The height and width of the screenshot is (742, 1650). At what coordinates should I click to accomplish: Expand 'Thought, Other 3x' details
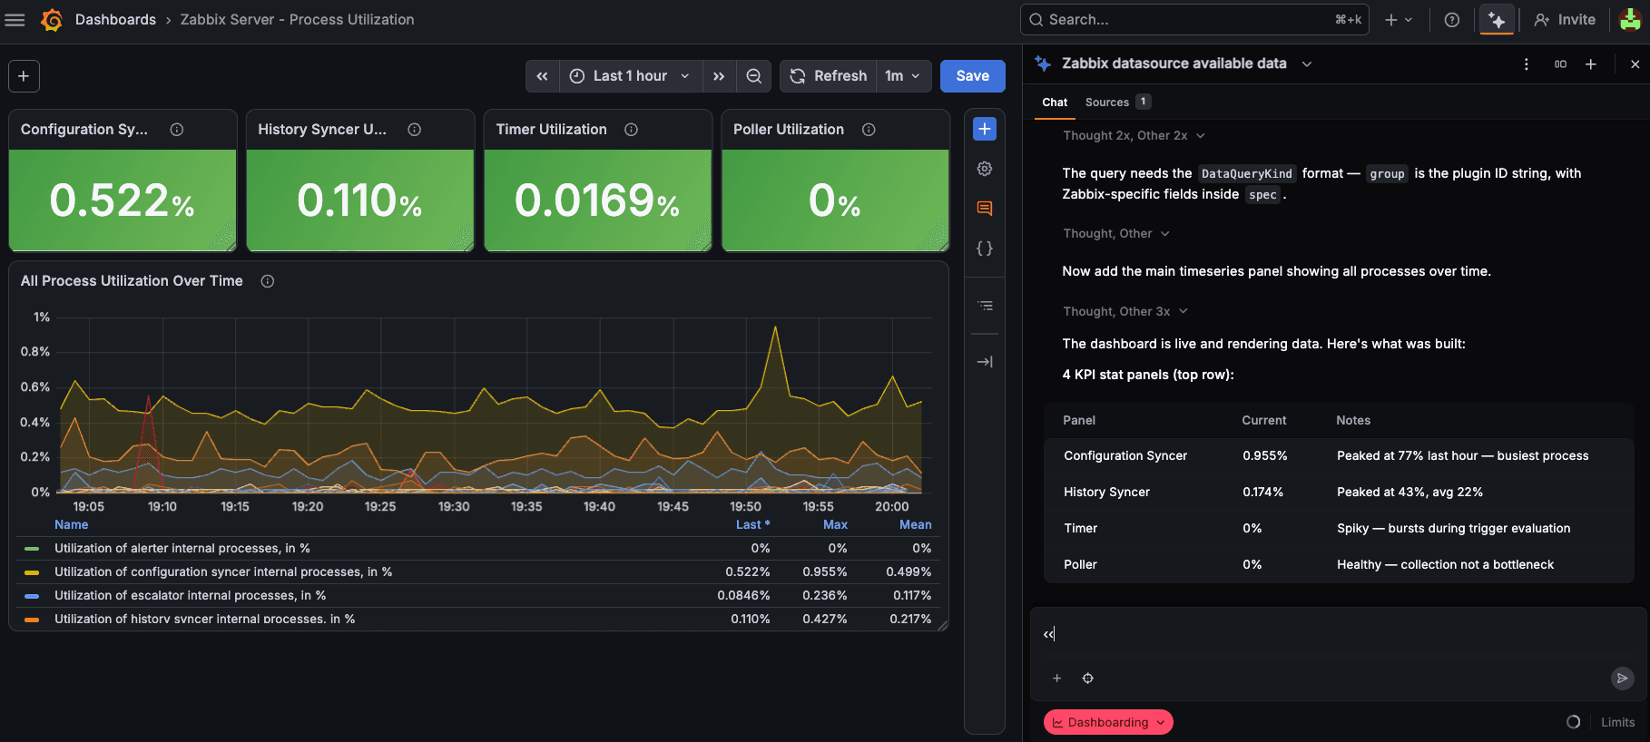tap(1125, 312)
